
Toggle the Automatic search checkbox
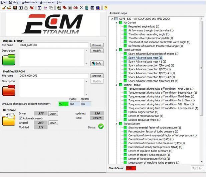(x=20, y=118)
